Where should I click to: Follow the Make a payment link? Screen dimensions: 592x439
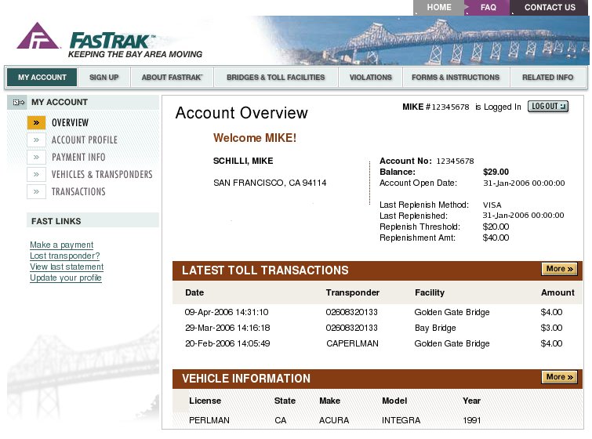point(61,245)
